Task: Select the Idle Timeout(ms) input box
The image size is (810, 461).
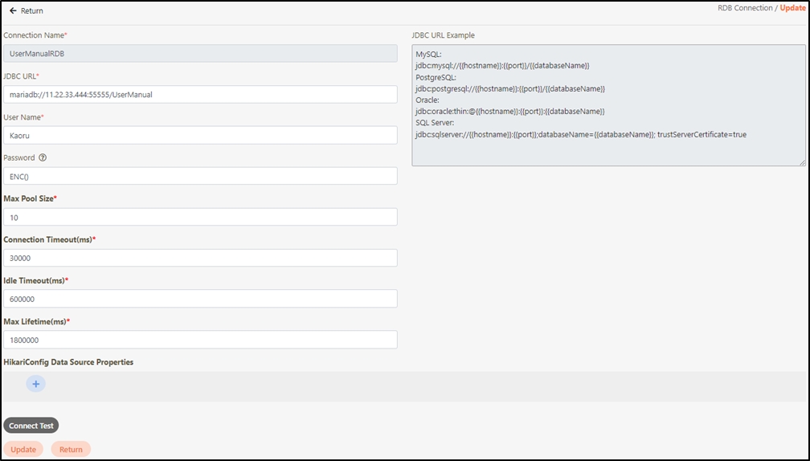Action: 200,299
